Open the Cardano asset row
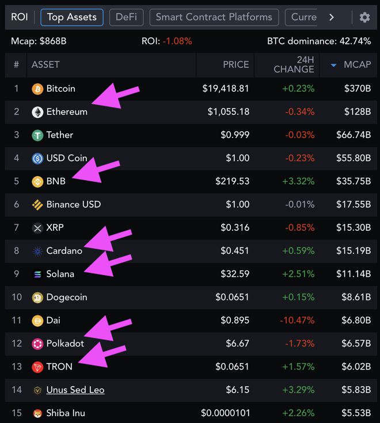 click(x=191, y=251)
